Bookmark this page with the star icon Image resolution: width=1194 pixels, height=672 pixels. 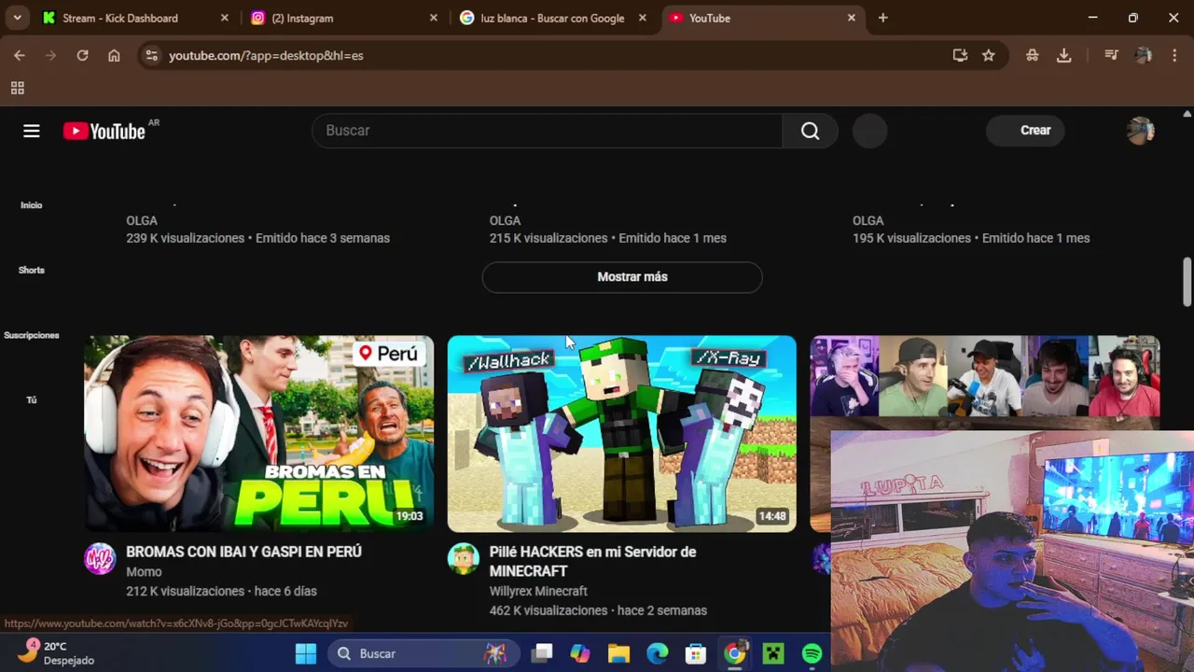click(989, 56)
